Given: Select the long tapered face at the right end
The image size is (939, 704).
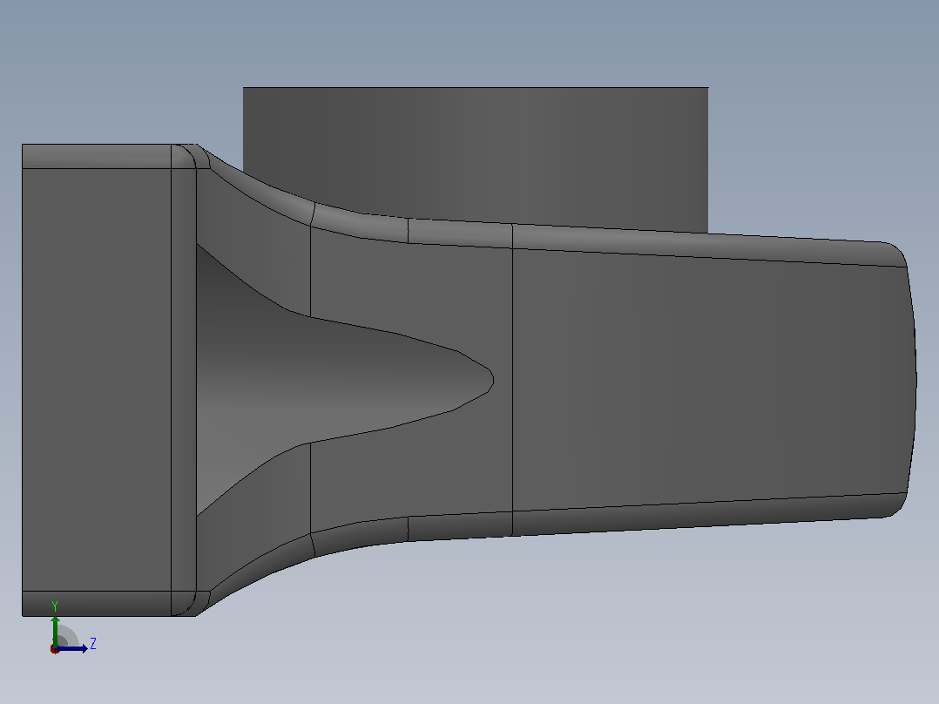Looking at the screenshot, I should (714, 380).
